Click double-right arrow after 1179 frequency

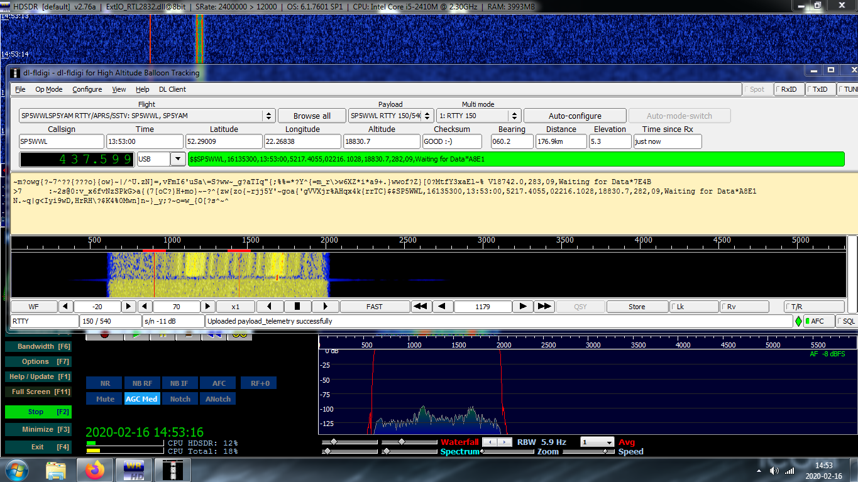544,307
